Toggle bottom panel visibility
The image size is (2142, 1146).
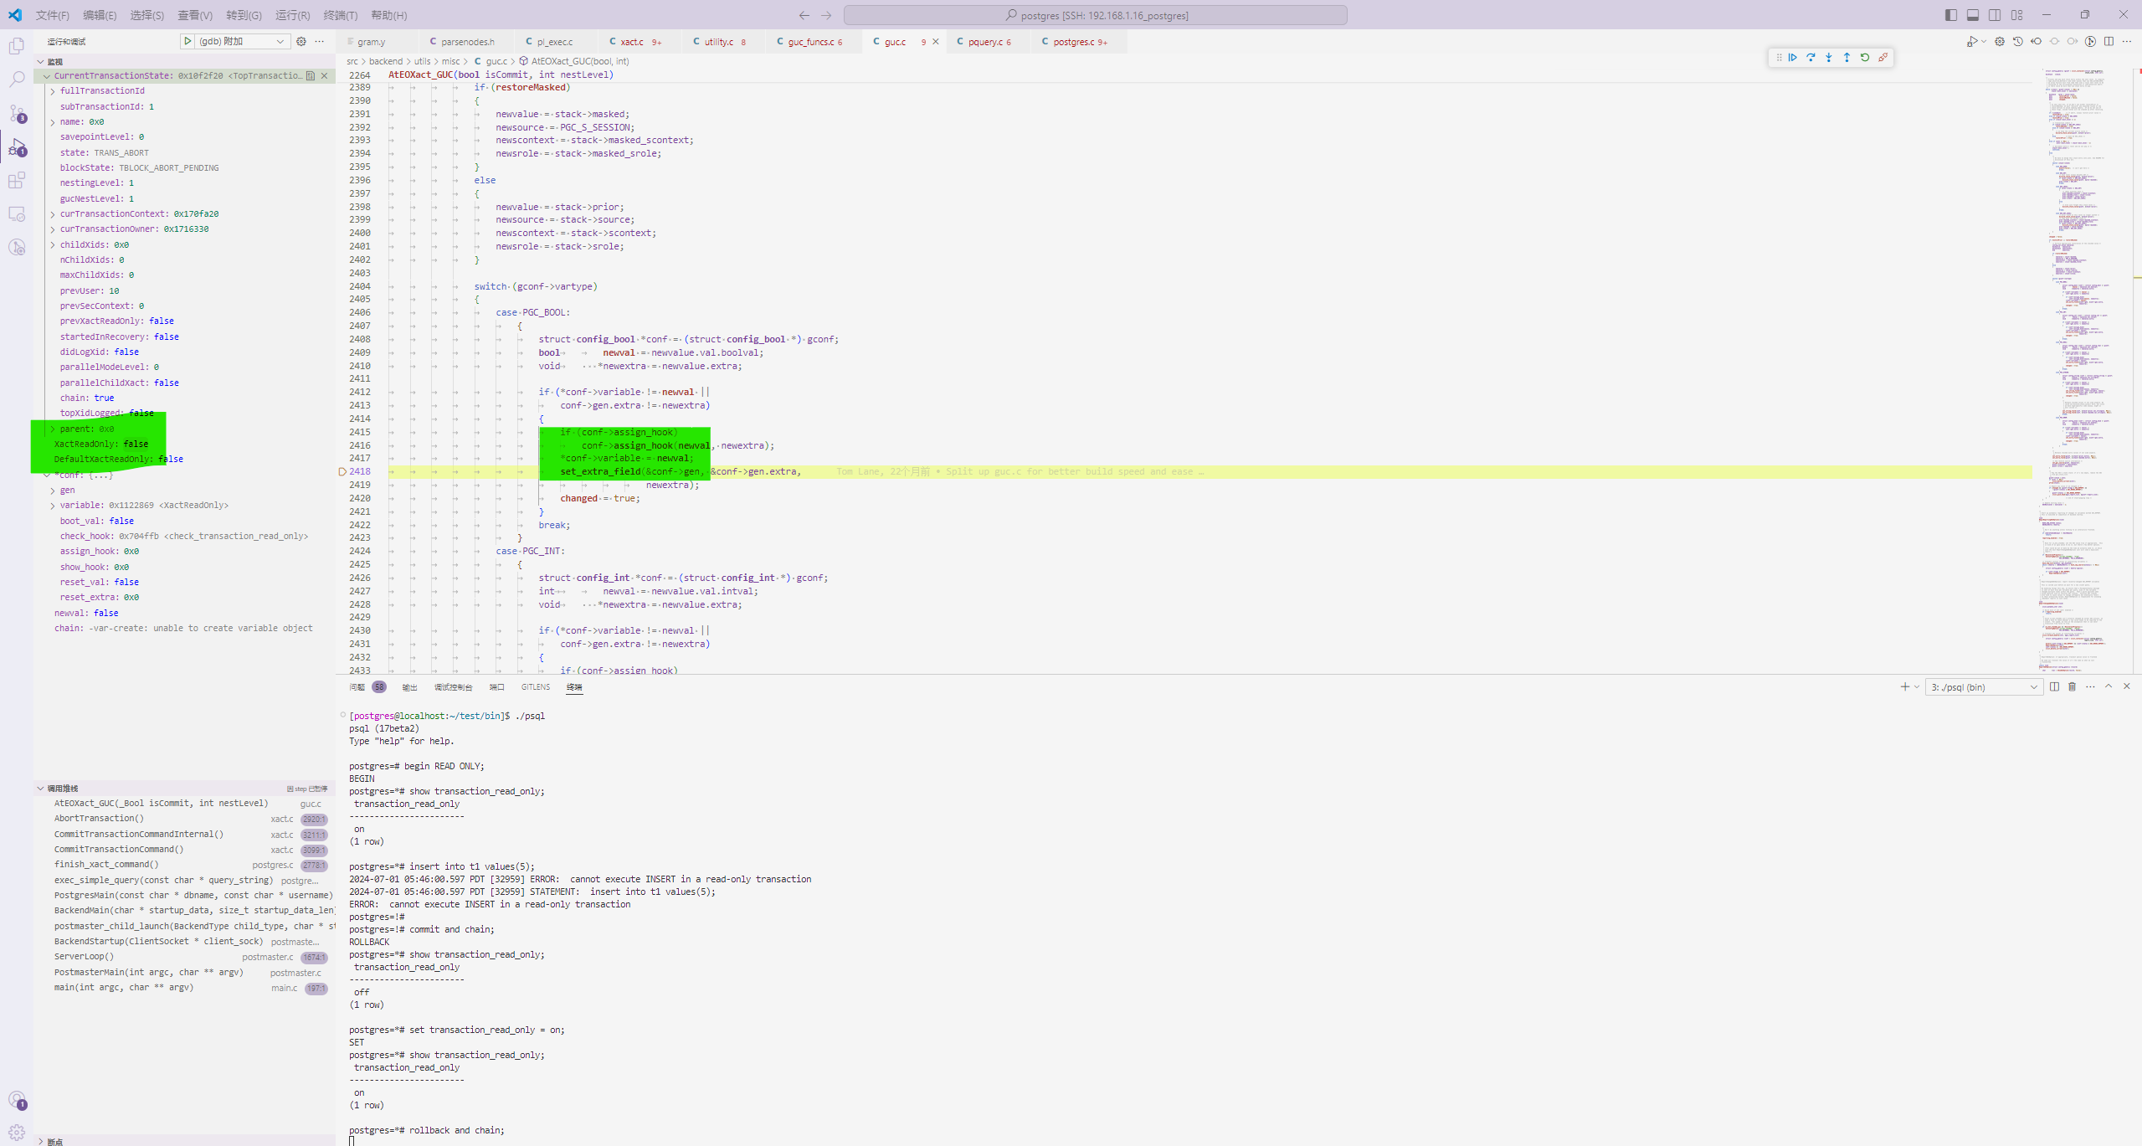[1973, 15]
